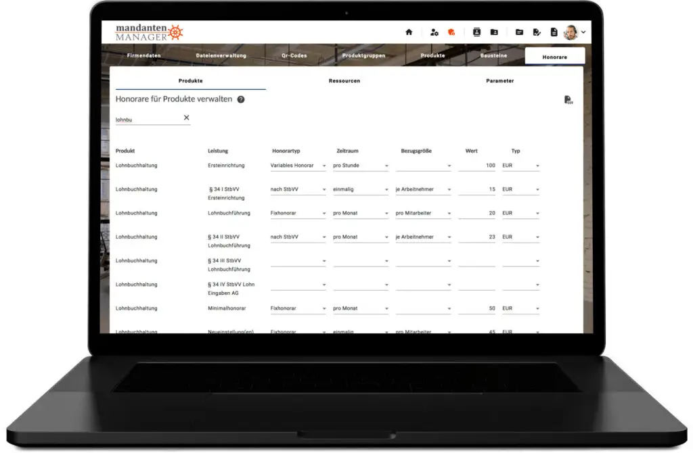Click the document edit (pen) icon
This screenshot has height=453, width=693.
point(537,32)
